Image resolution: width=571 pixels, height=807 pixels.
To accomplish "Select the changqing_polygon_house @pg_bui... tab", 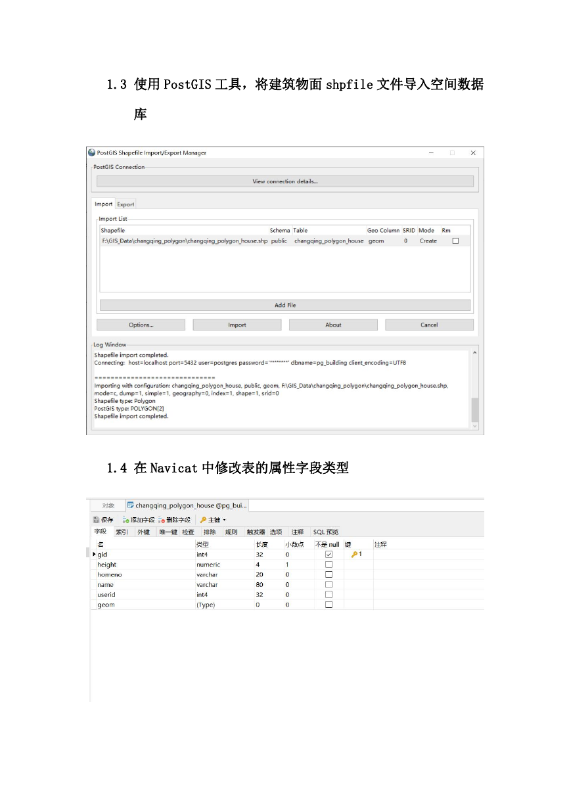I will coord(187,505).
